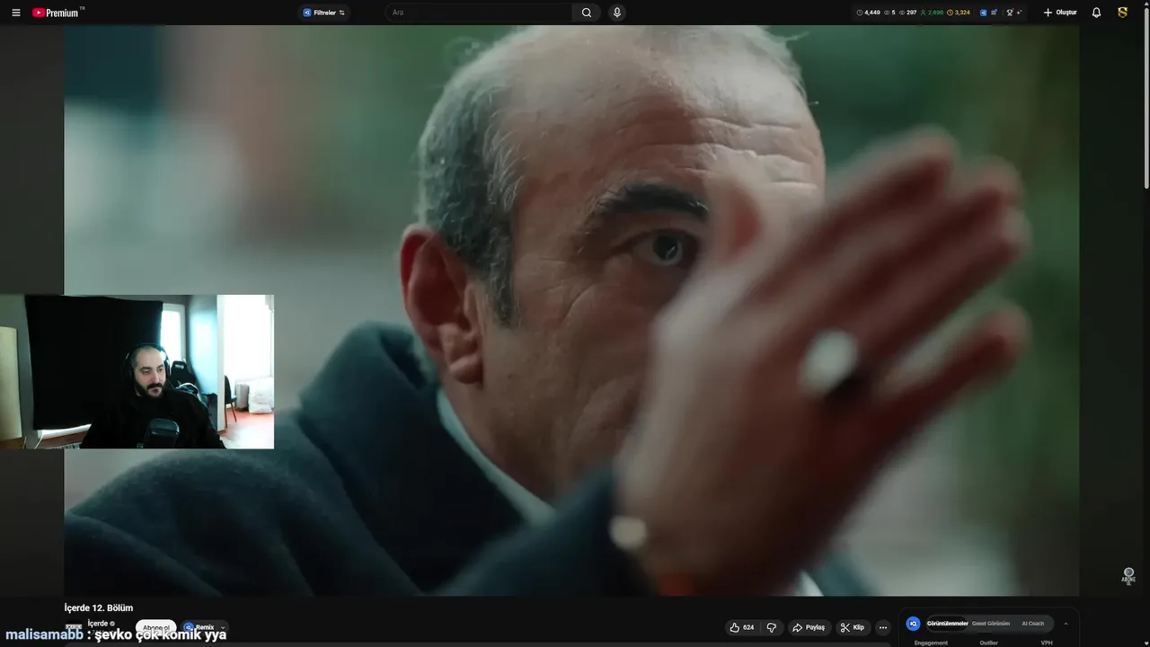Click the Oluştur create button
Viewport: 1150px width, 647px height.
point(1060,13)
